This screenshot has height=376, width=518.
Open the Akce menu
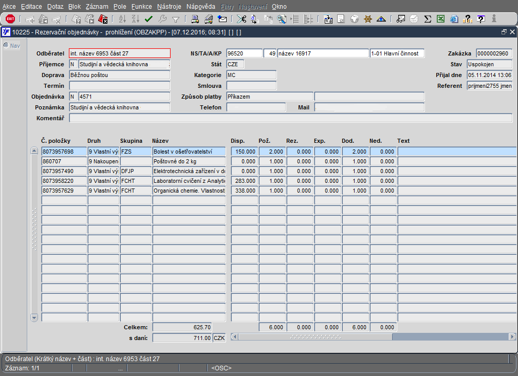tap(9, 7)
